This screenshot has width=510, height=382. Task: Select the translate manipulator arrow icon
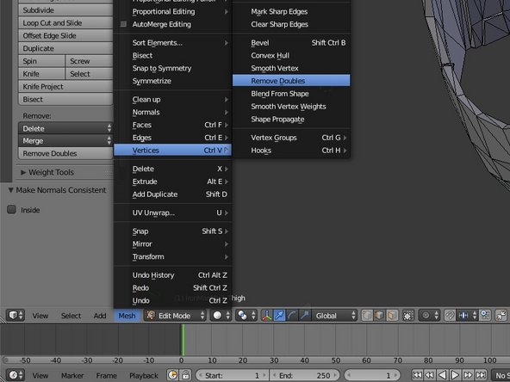279,316
